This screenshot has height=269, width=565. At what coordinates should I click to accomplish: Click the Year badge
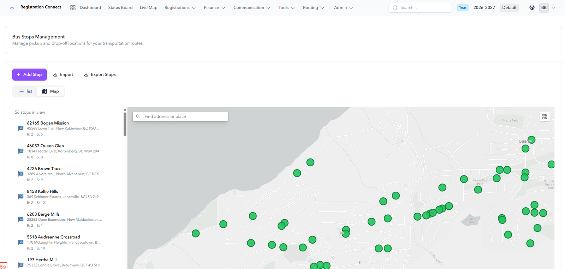click(x=463, y=8)
